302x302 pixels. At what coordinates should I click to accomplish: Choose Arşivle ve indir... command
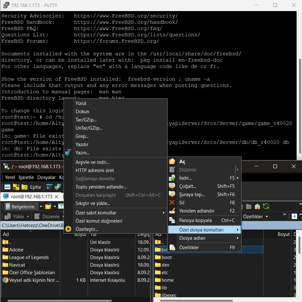click(x=115, y=162)
